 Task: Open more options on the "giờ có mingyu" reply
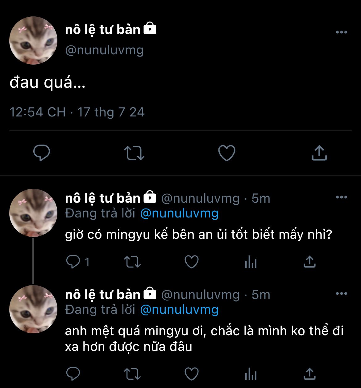pyautogui.click(x=341, y=197)
